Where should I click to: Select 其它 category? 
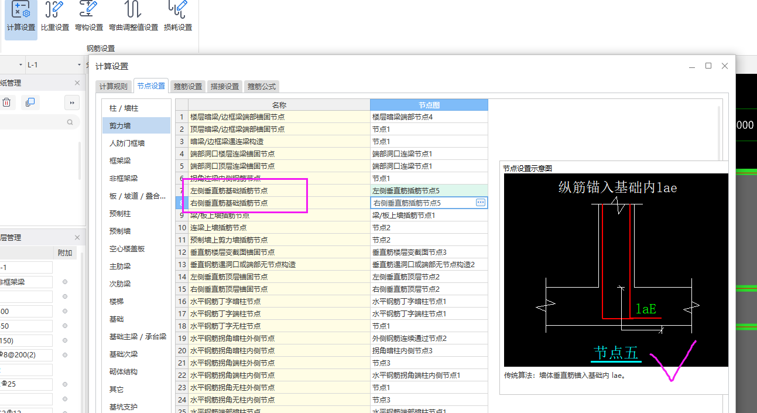(x=136, y=389)
